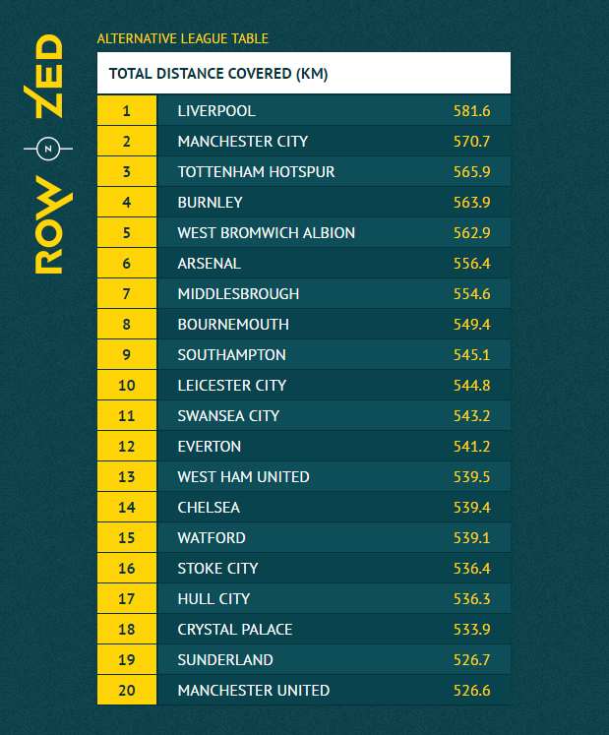Viewport: 609px width, 735px height.
Task: Click Everton's distance value 541.2
Action: pyautogui.click(x=471, y=447)
